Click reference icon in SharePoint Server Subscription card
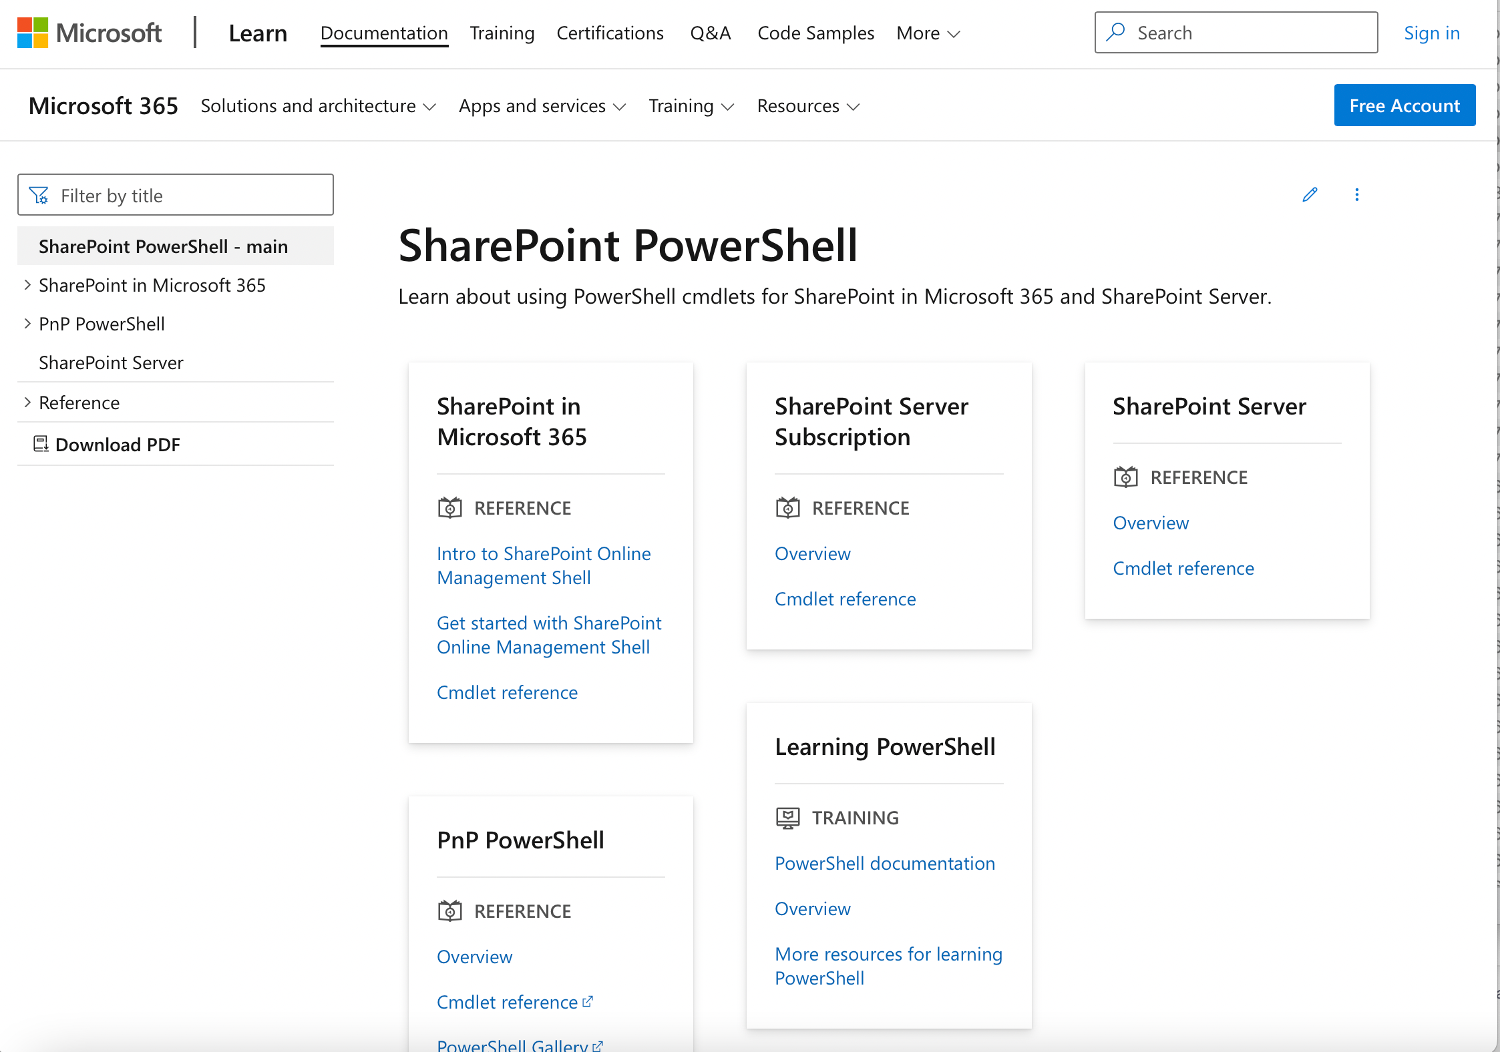 788,508
